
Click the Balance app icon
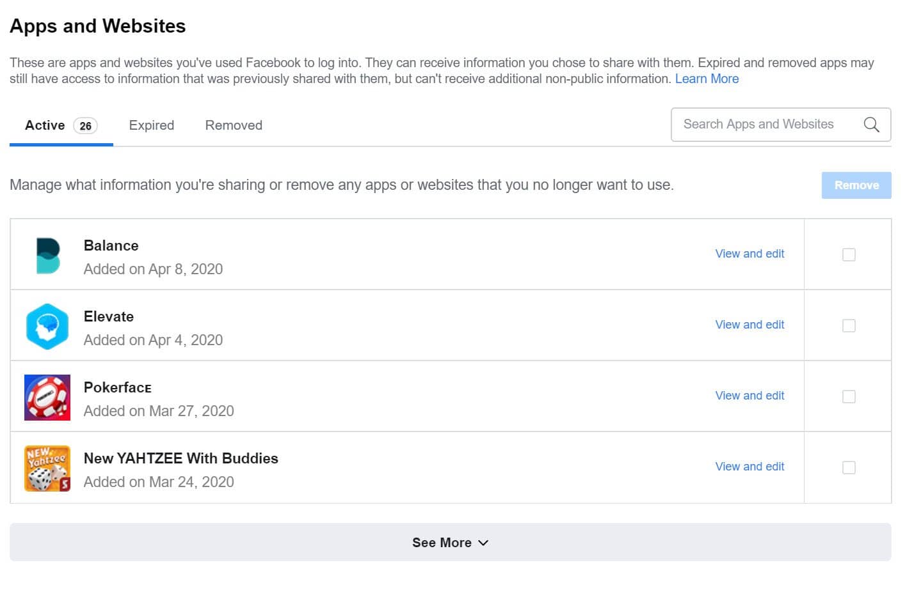(48, 256)
